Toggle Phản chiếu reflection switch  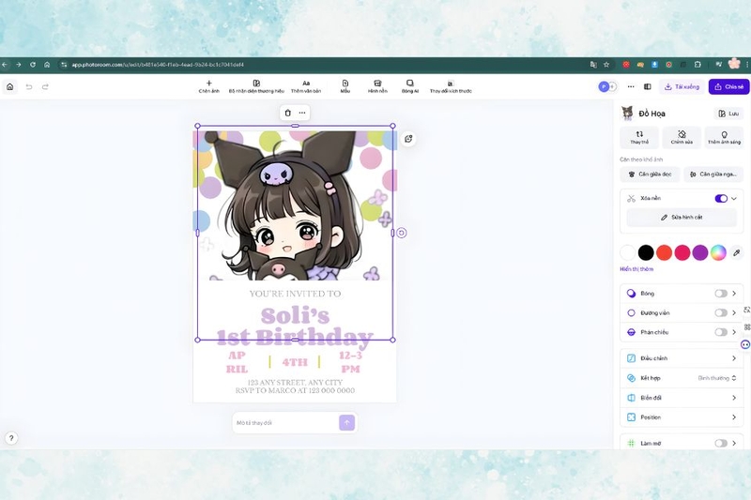(721, 332)
